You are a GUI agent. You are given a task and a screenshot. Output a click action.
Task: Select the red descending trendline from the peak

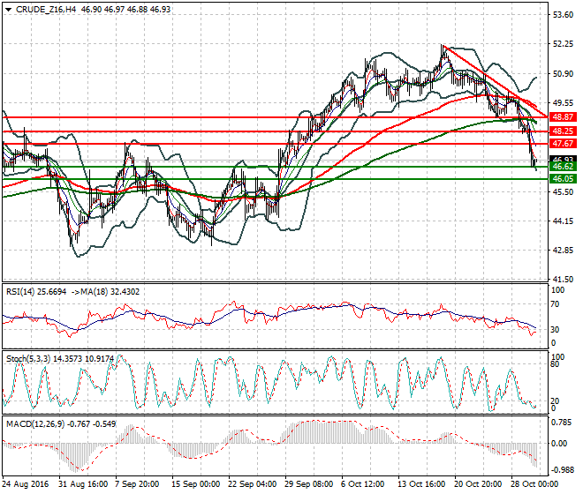pyautogui.click(x=495, y=80)
